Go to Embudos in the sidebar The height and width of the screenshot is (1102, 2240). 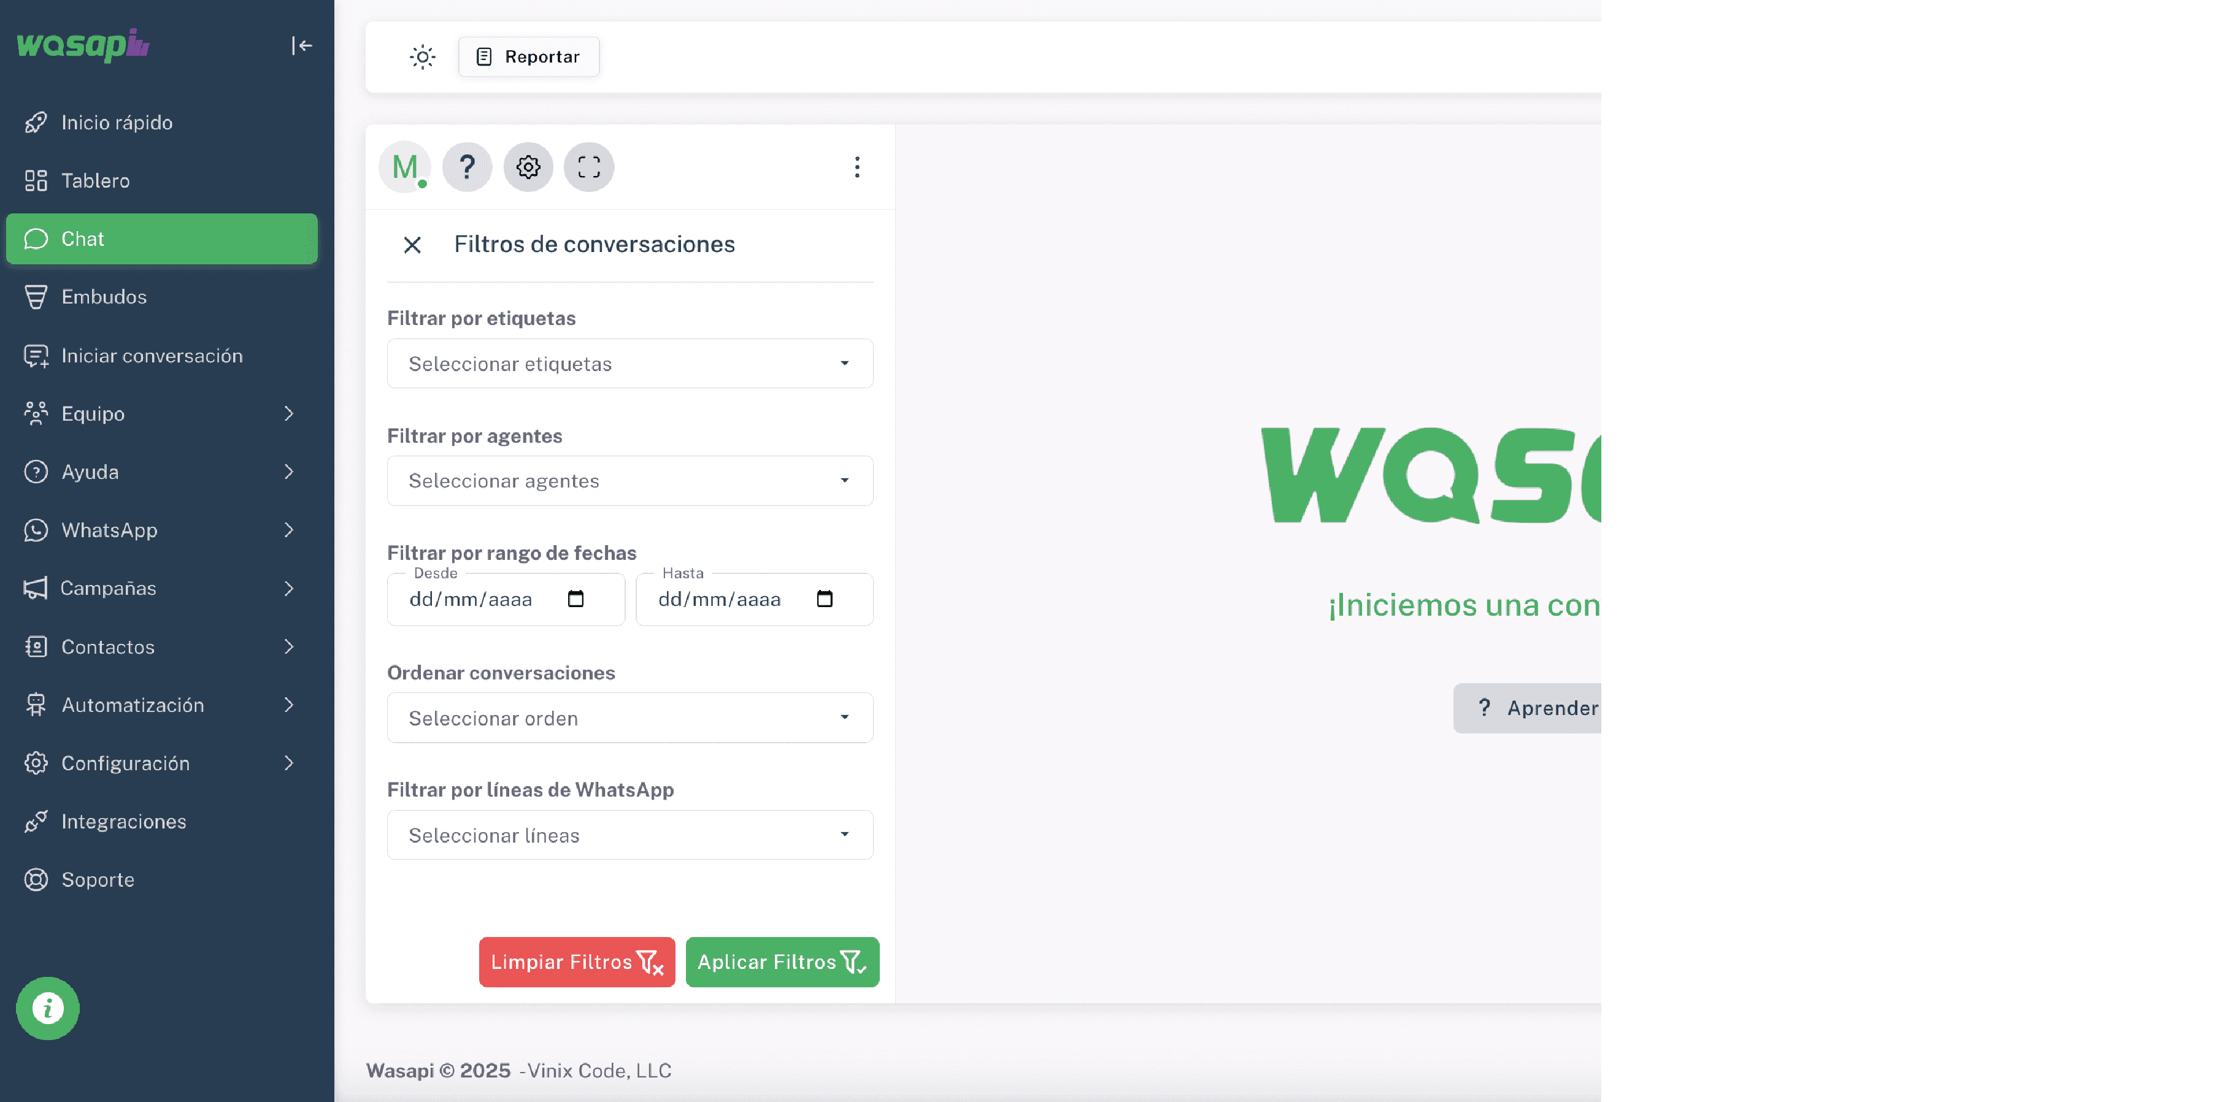pos(162,297)
